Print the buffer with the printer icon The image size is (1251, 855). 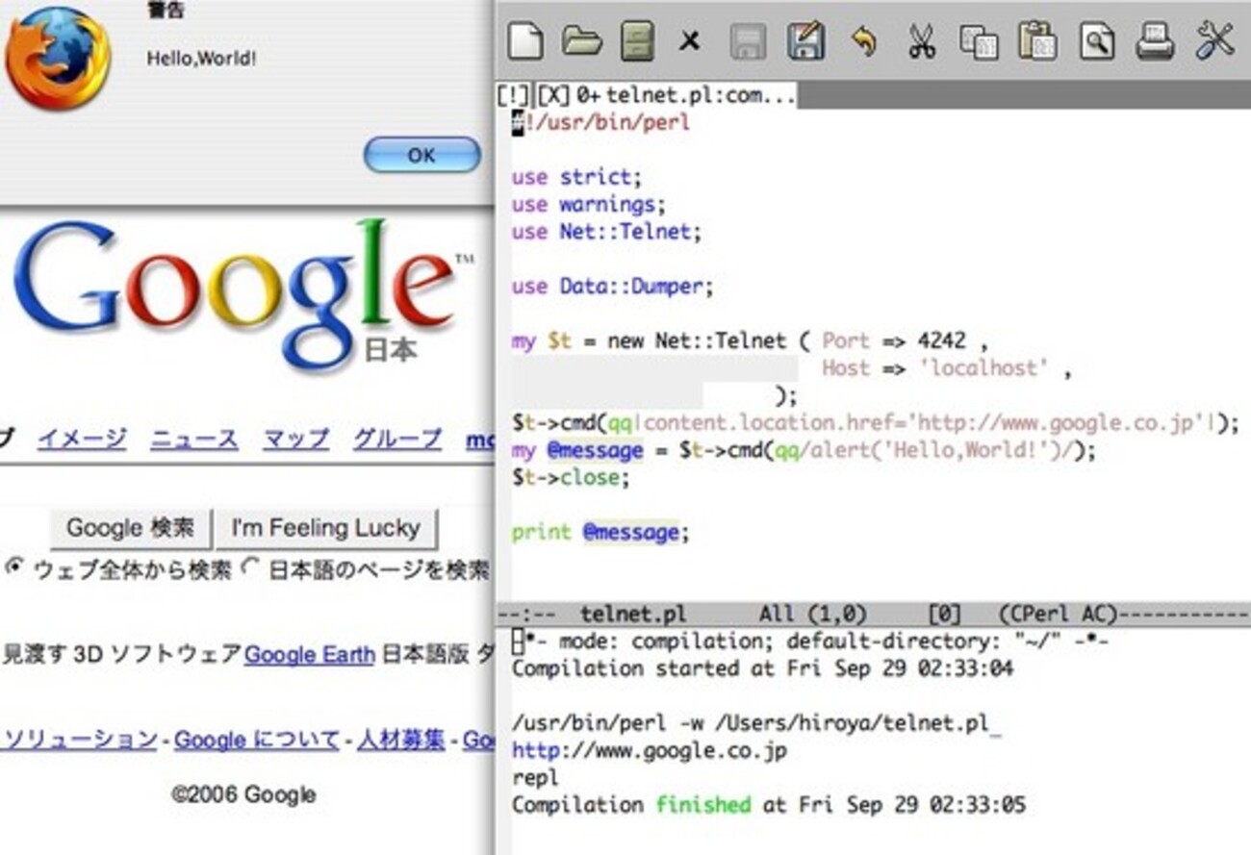pos(1155,41)
